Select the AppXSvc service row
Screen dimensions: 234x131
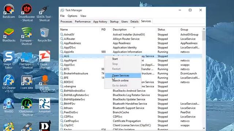click(x=131, y=65)
